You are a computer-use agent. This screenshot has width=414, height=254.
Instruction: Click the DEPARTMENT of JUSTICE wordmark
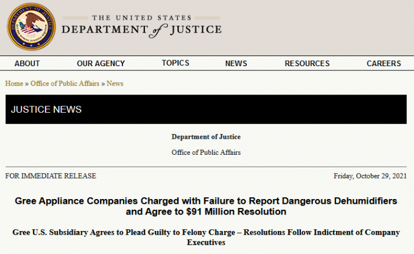click(141, 29)
